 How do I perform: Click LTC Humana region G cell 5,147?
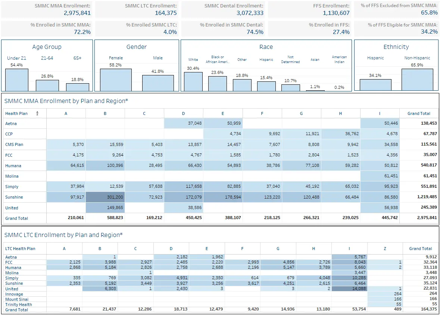(278, 268)
